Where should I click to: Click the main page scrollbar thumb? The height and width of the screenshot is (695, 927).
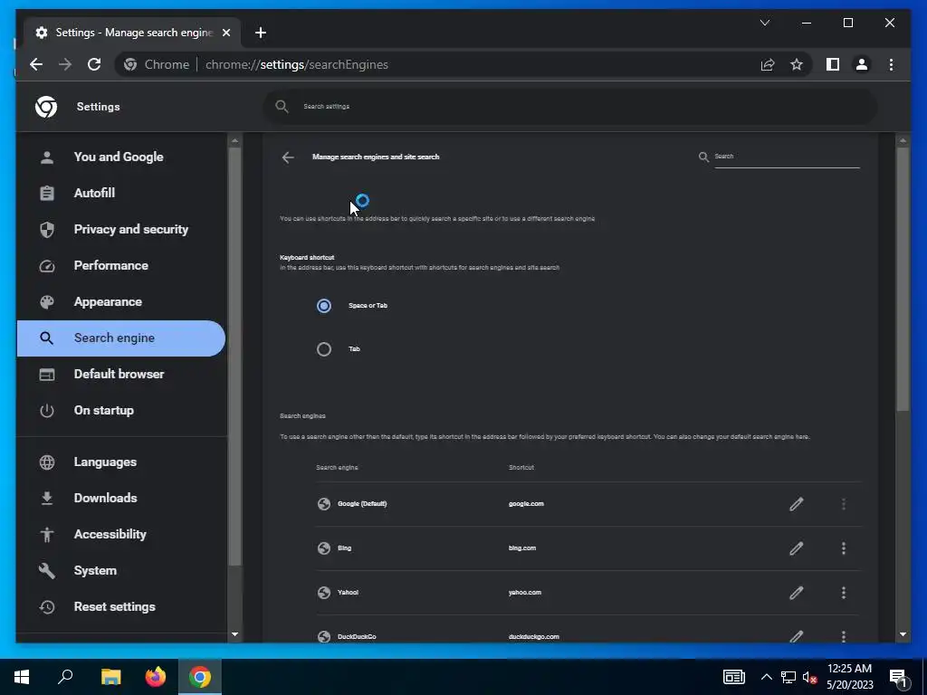(903, 279)
